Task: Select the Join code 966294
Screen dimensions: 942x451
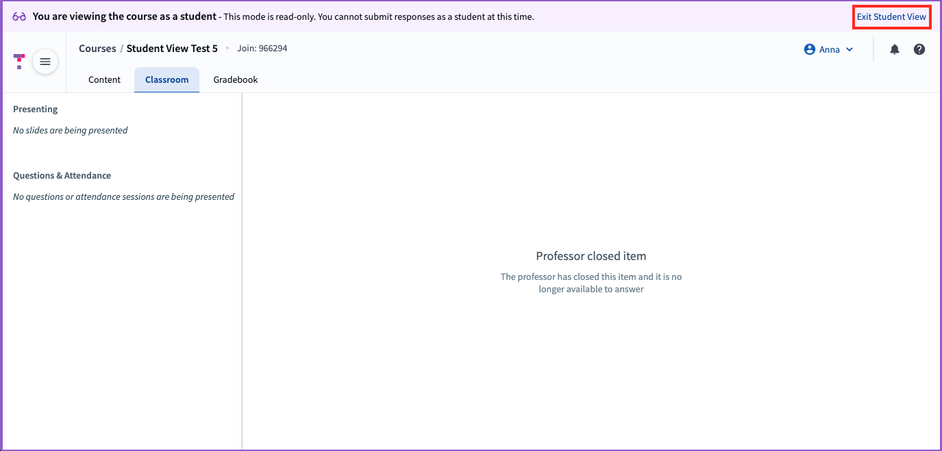Action: [262, 48]
